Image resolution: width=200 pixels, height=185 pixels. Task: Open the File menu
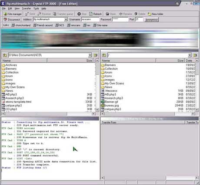(x=3, y=9)
